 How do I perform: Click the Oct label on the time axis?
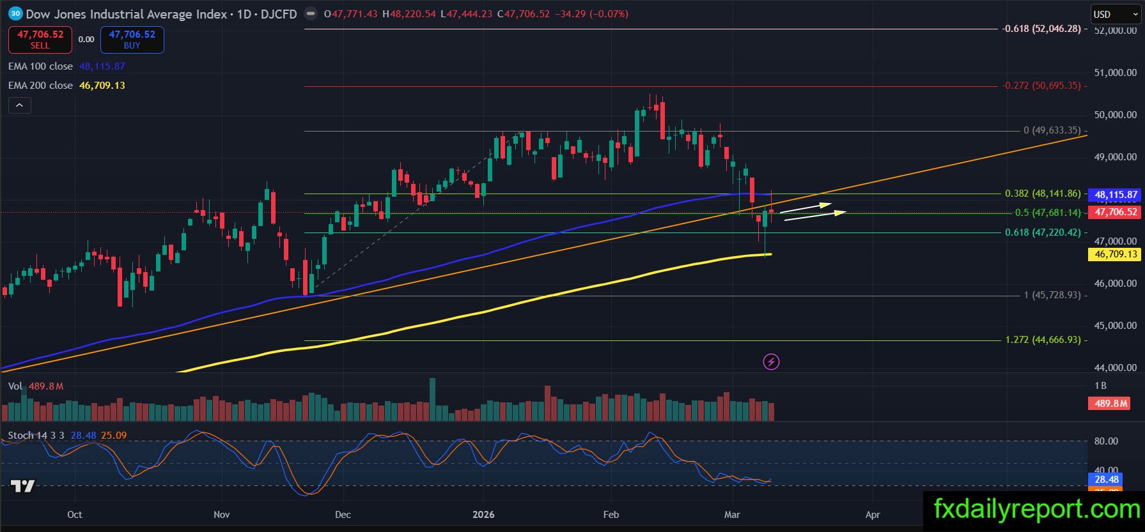point(75,515)
